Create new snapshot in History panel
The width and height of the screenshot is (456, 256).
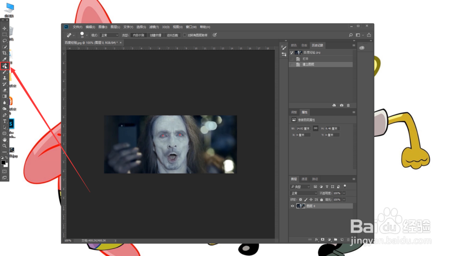tap(342, 105)
